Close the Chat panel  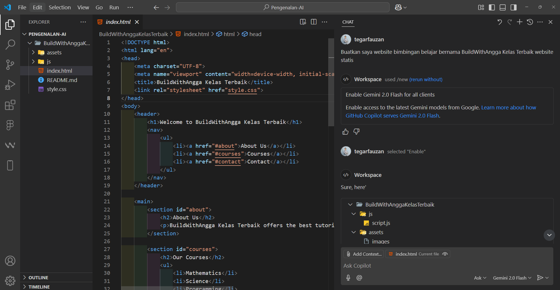point(551,22)
